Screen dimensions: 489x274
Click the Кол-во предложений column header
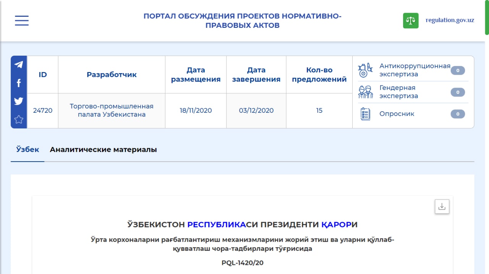(x=319, y=75)
